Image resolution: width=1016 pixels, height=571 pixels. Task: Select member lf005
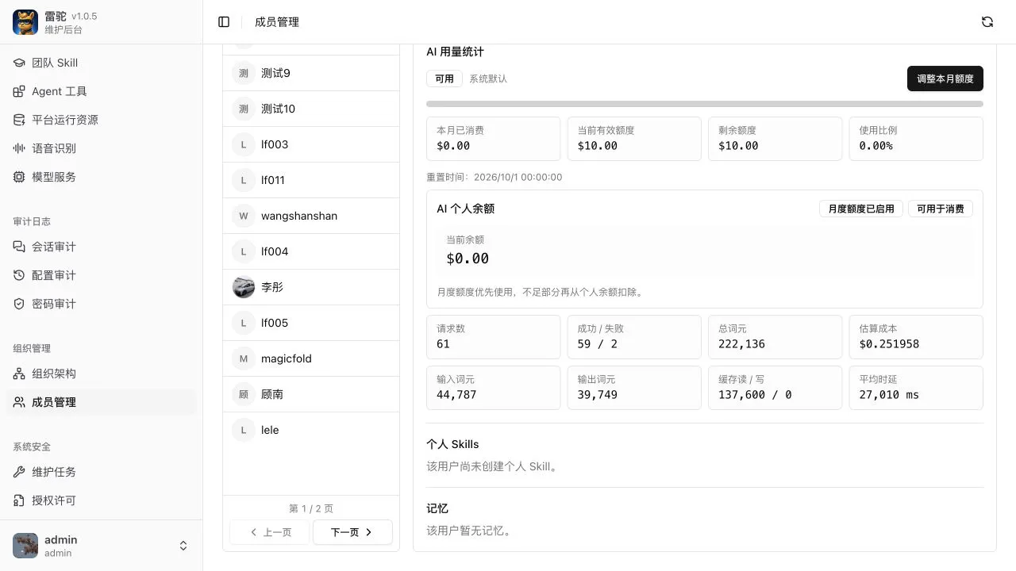(x=311, y=323)
